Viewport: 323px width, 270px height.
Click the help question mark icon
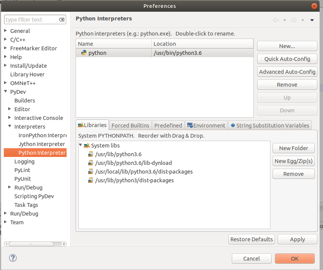(13, 258)
